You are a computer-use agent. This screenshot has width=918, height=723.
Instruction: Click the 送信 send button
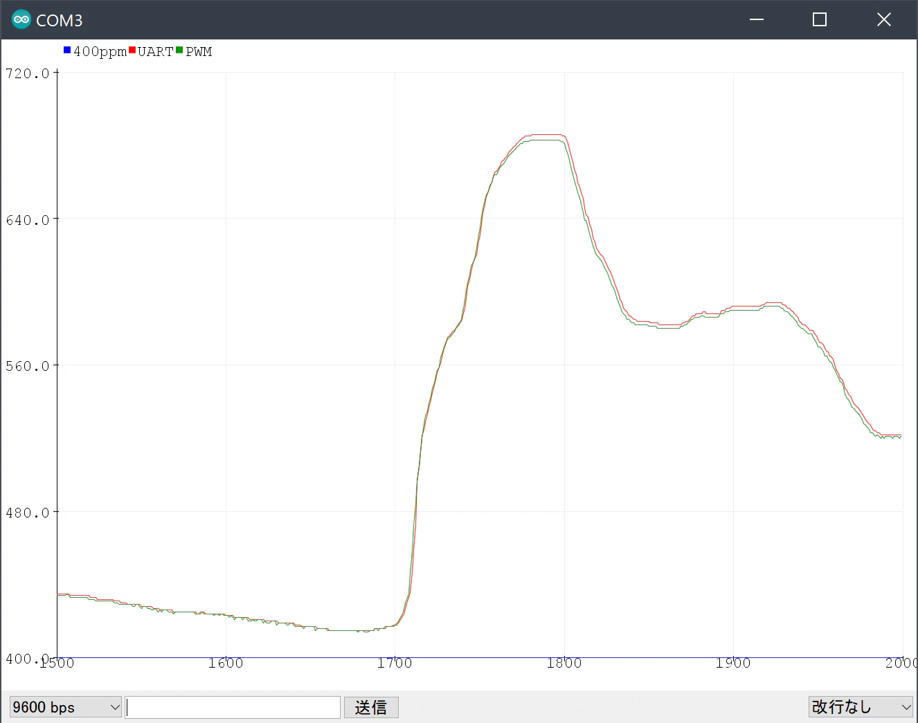pyautogui.click(x=371, y=707)
